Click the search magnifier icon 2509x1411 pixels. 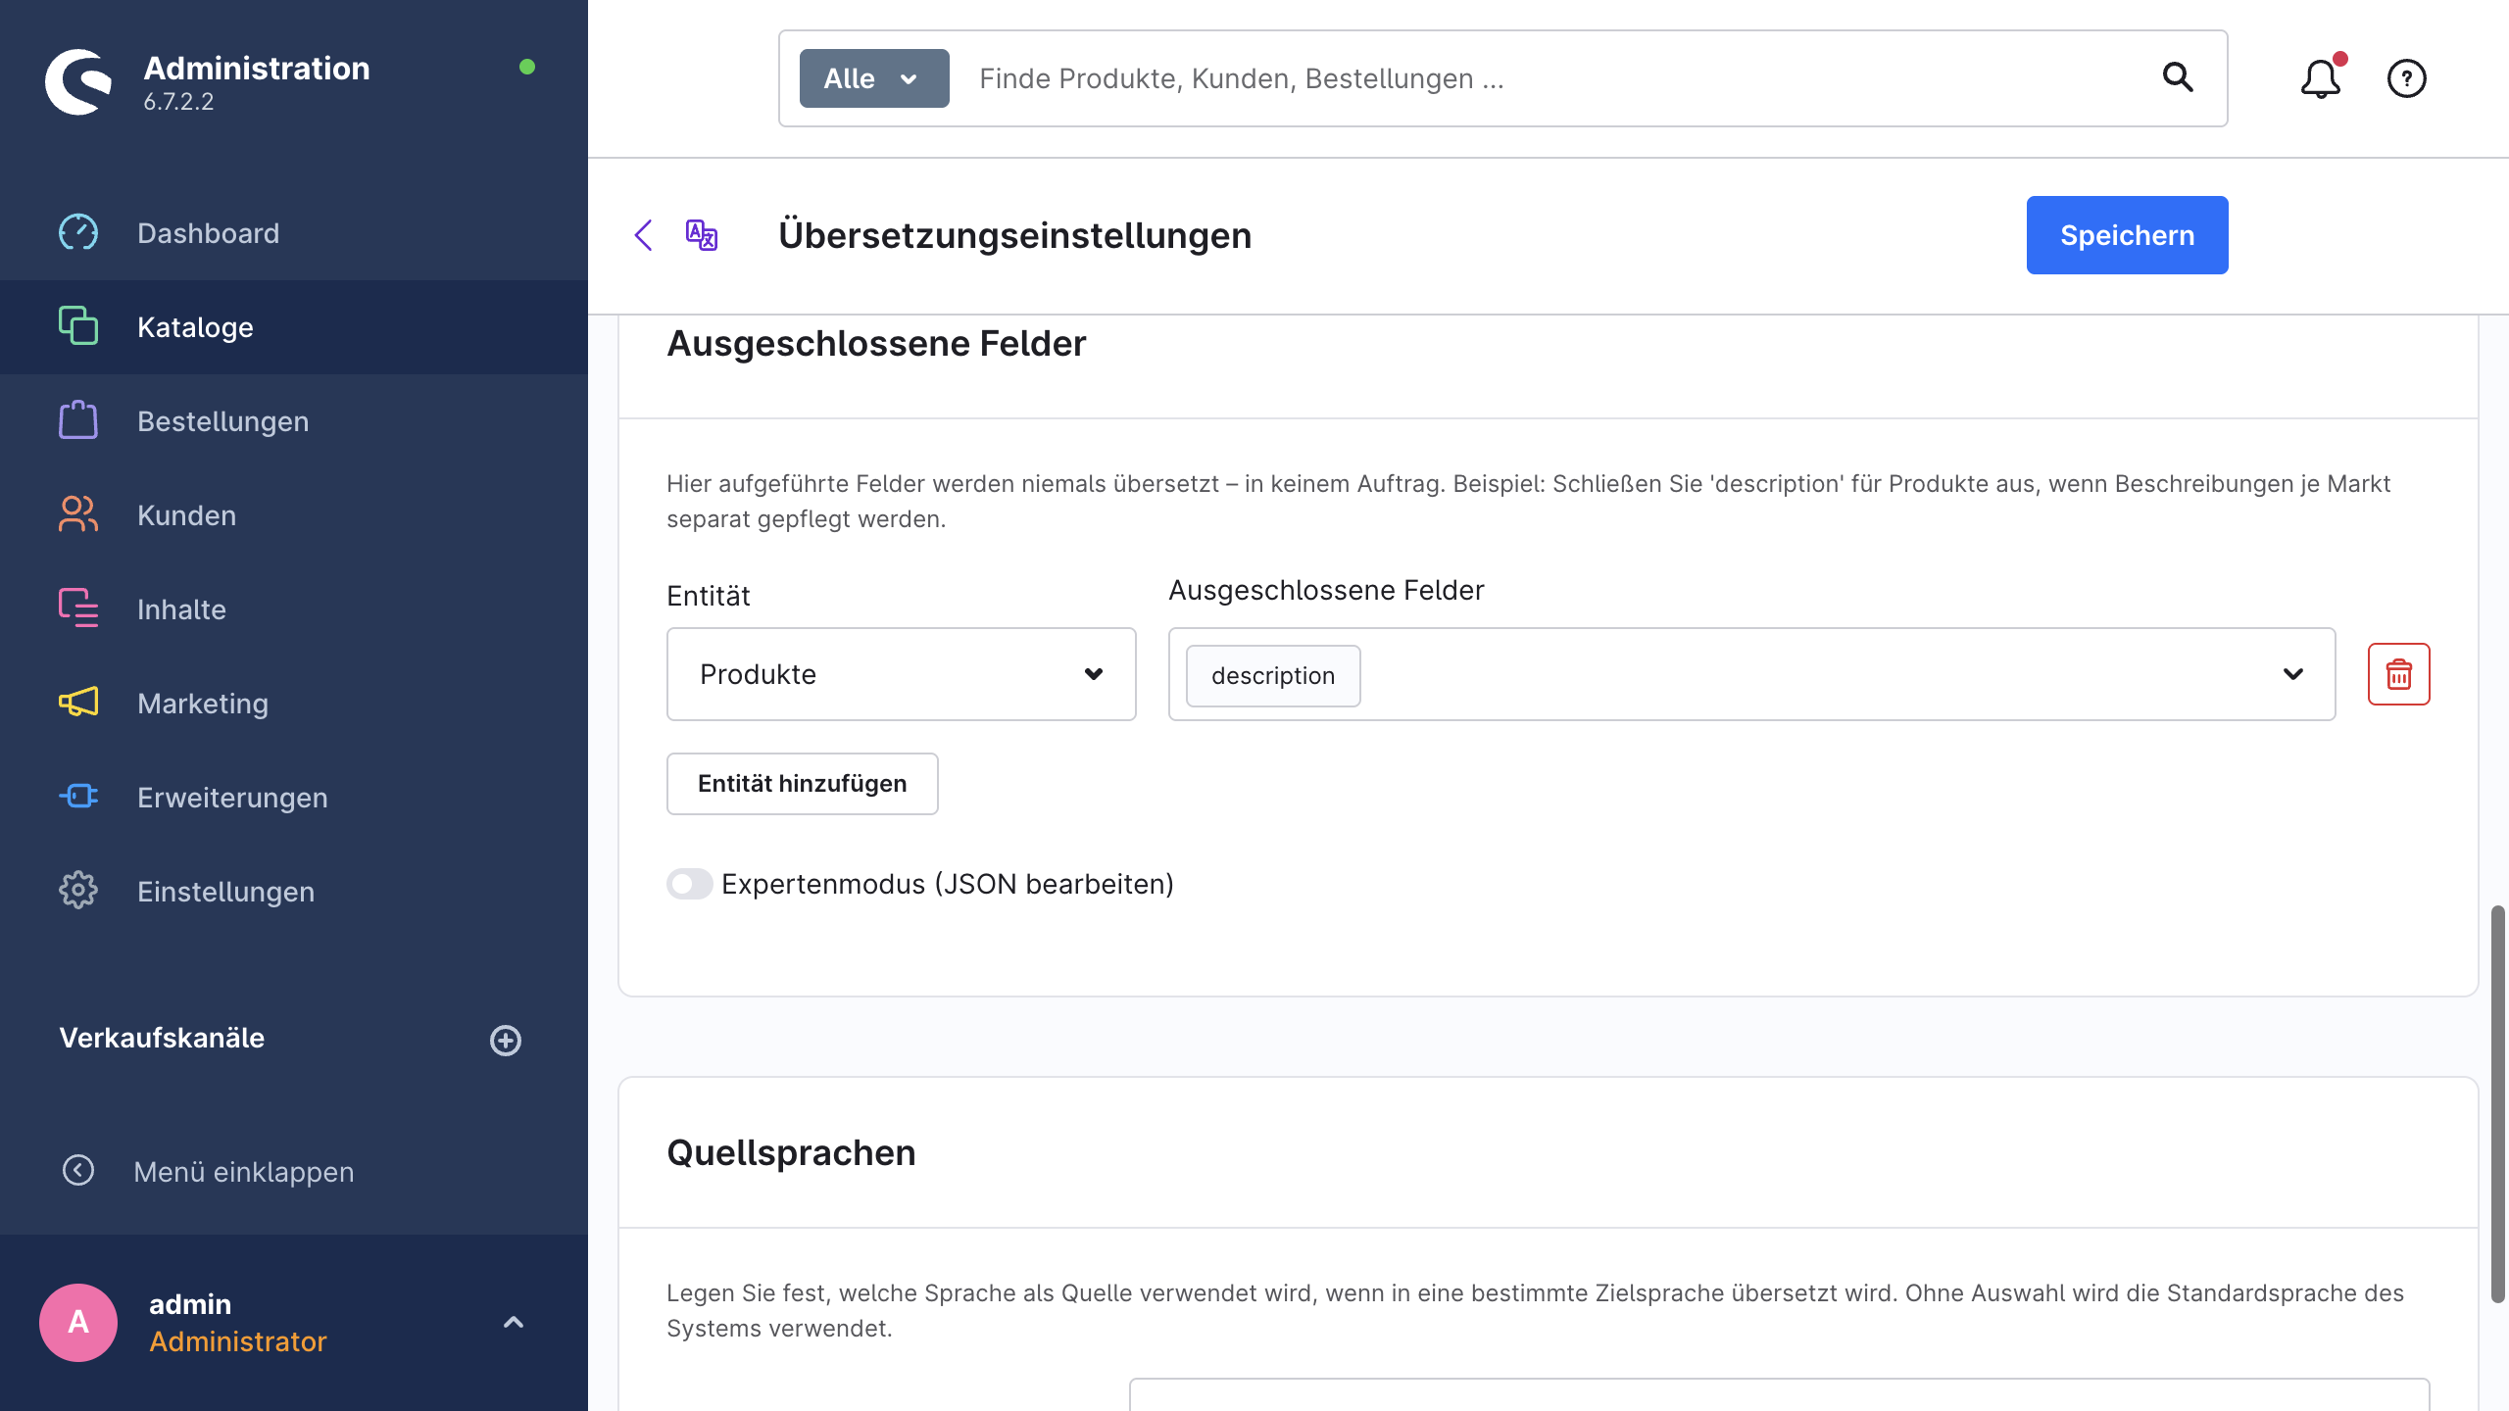tap(2178, 77)
